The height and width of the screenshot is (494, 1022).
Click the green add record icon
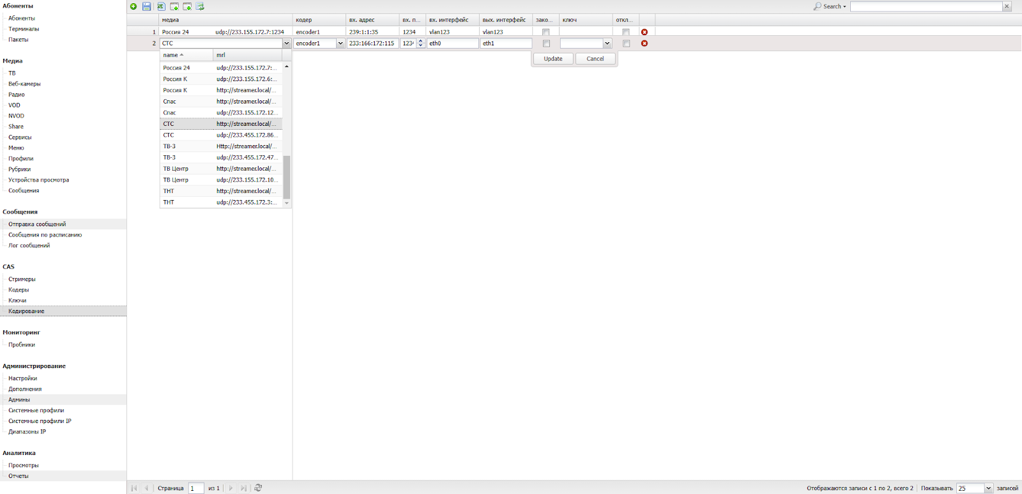point(133,6)
